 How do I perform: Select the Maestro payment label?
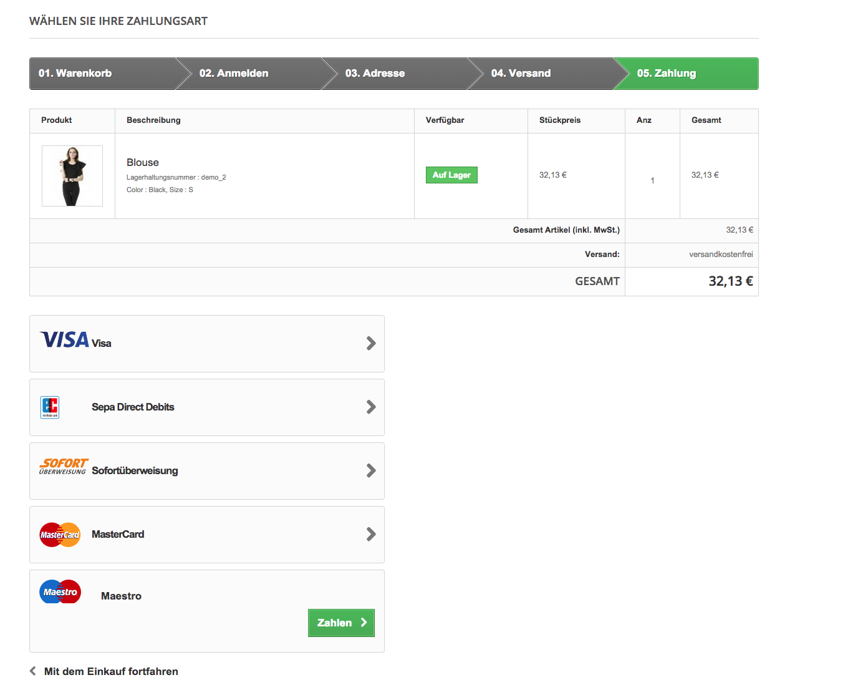point(121,596)
